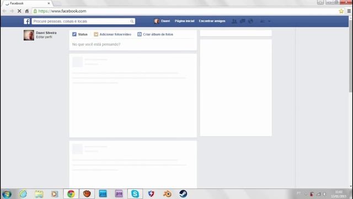The width and height of the screenshot is (353, 199).
Task: Click Status composer icon
Action: click(x=74, y=34)
